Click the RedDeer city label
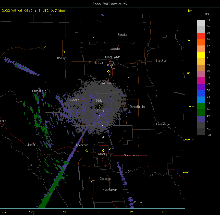The width and height of the screenshot is (220, 215). pos(112,65)
